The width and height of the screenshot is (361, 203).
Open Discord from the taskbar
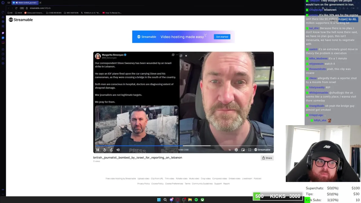tap(171, 200)
